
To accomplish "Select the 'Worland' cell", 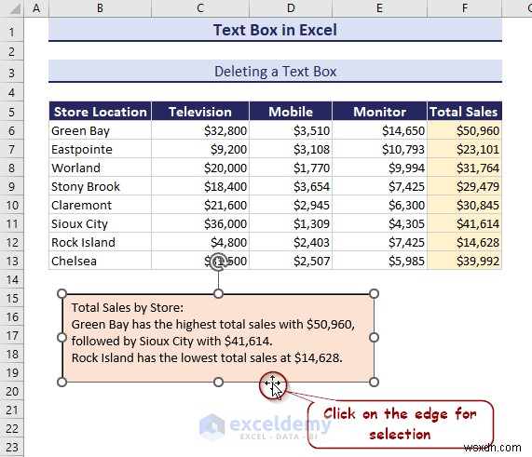I will coord(100,168).
